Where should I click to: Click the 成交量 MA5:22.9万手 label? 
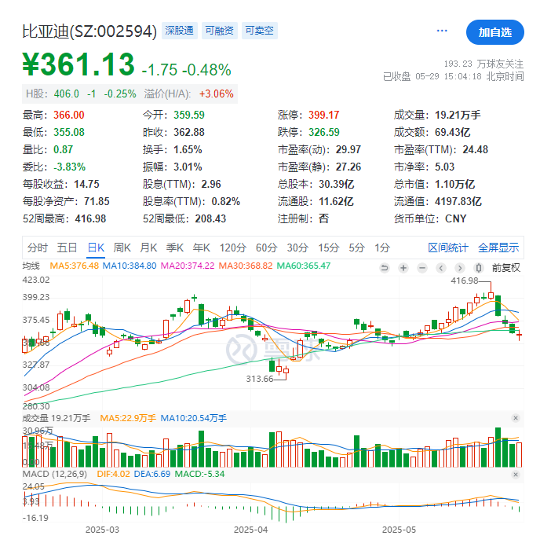tap(128, 418)
